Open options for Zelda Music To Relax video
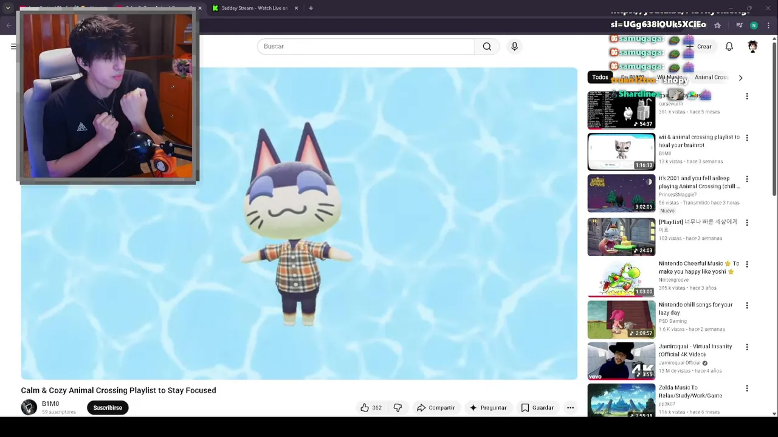The width and height of the screenshot is (778, 437). click(x=747, y=388)
